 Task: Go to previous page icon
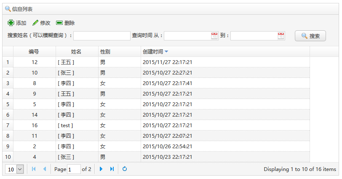45,169
